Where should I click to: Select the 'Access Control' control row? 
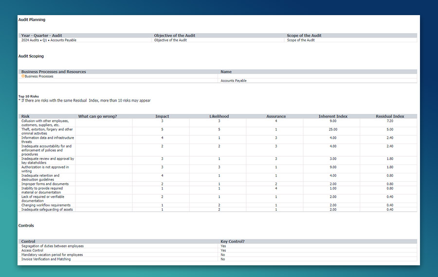coord(32,250)
